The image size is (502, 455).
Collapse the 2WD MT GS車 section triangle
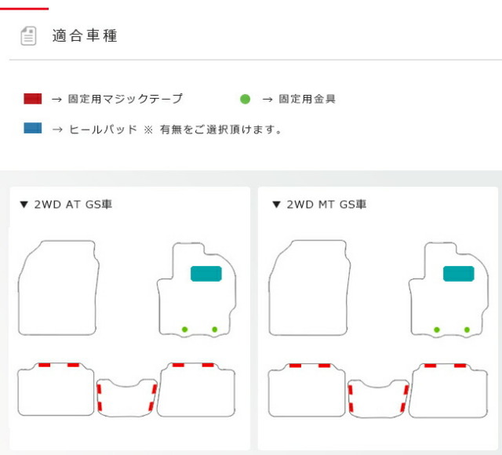pos(276,205)
